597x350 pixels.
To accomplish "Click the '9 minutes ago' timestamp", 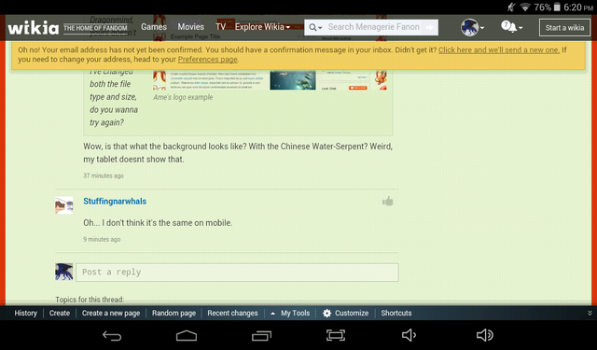I will pos(102,239).
